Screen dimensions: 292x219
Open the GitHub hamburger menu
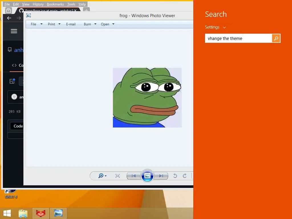[x=14, y=31]
